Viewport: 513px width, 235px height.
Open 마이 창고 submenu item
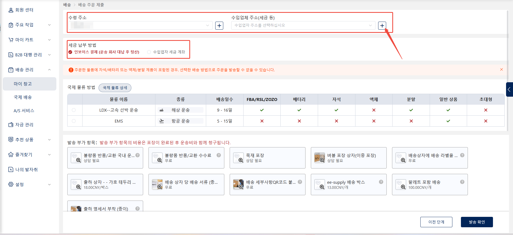(30, 84)
